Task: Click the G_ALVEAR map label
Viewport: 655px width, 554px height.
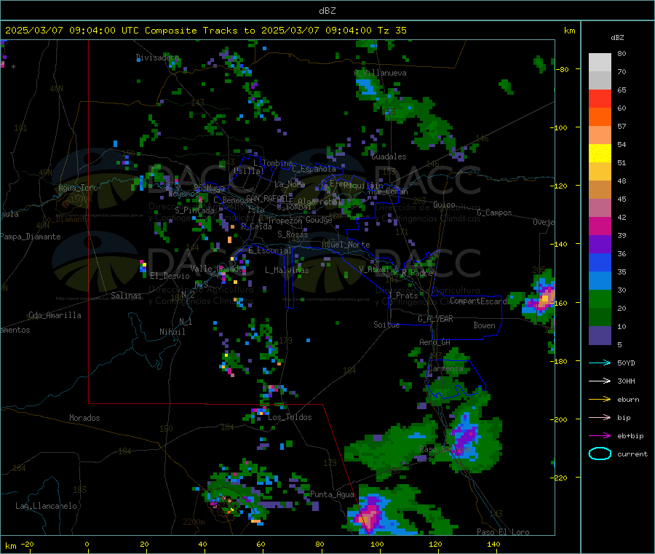Action: click(x=435, y=319)
